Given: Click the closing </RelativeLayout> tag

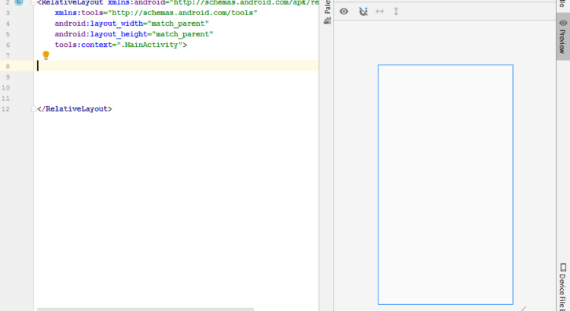Looking at the screenshot, I should [74, 109].
